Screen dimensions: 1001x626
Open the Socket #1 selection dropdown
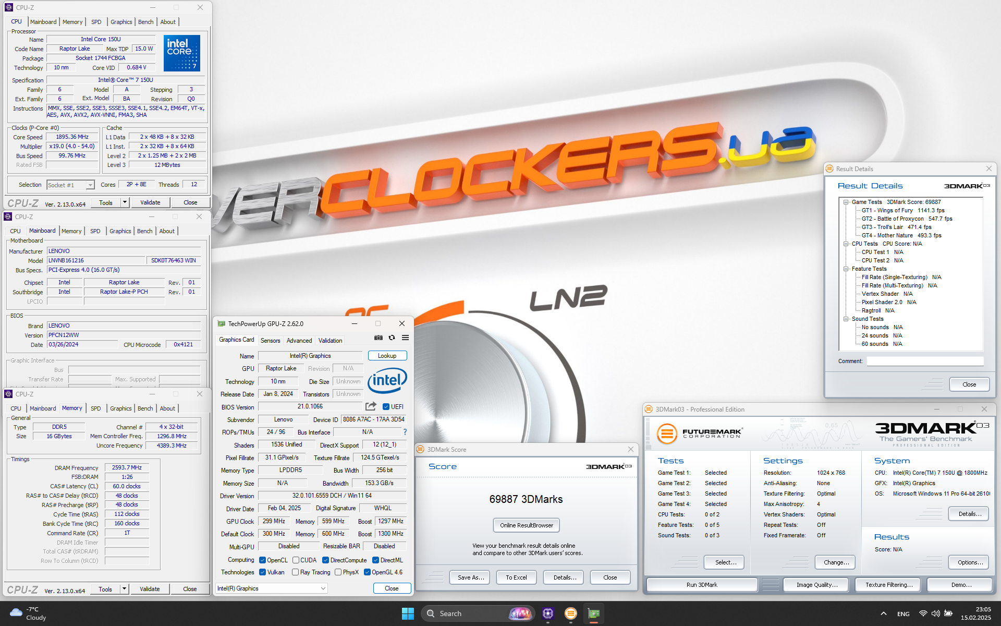point(70,185)
